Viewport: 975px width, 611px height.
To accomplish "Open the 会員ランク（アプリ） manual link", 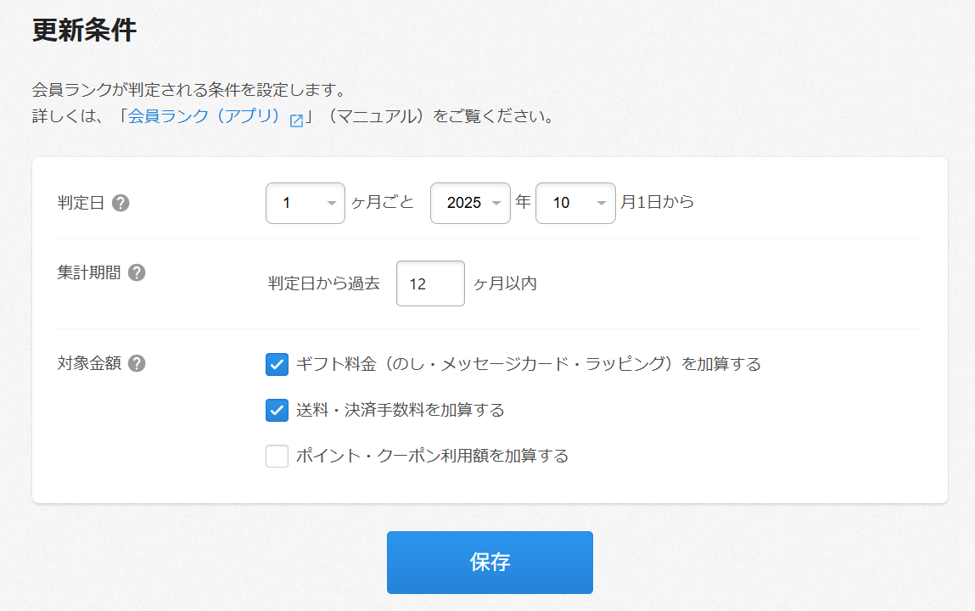I will (x=204, y=116).
